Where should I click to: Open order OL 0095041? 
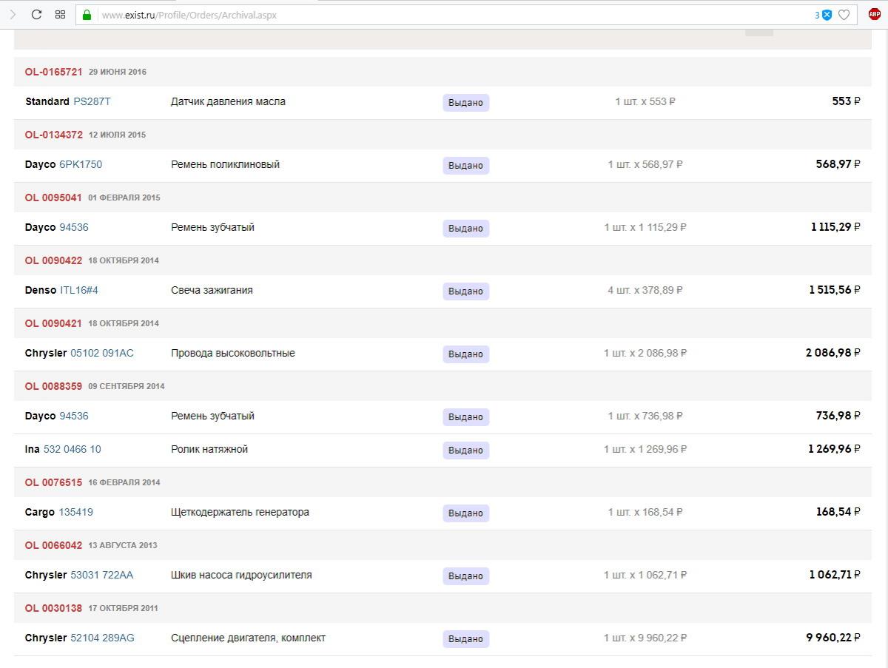point(53,198)
